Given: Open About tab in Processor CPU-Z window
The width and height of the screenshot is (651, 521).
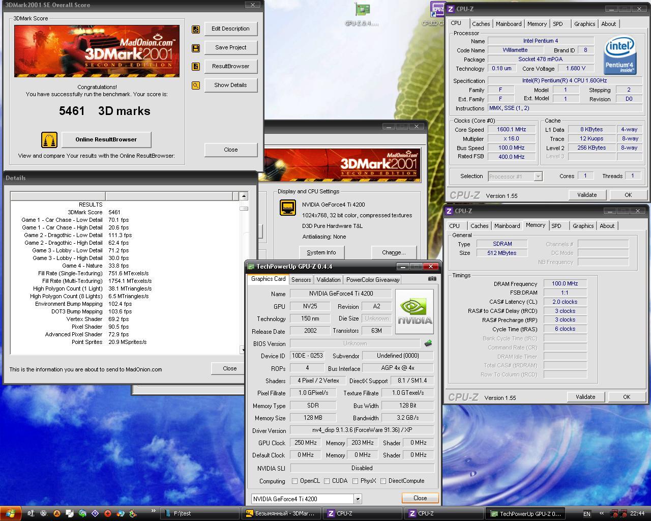Looking at the screenshot, I should [x=609, y=24].
